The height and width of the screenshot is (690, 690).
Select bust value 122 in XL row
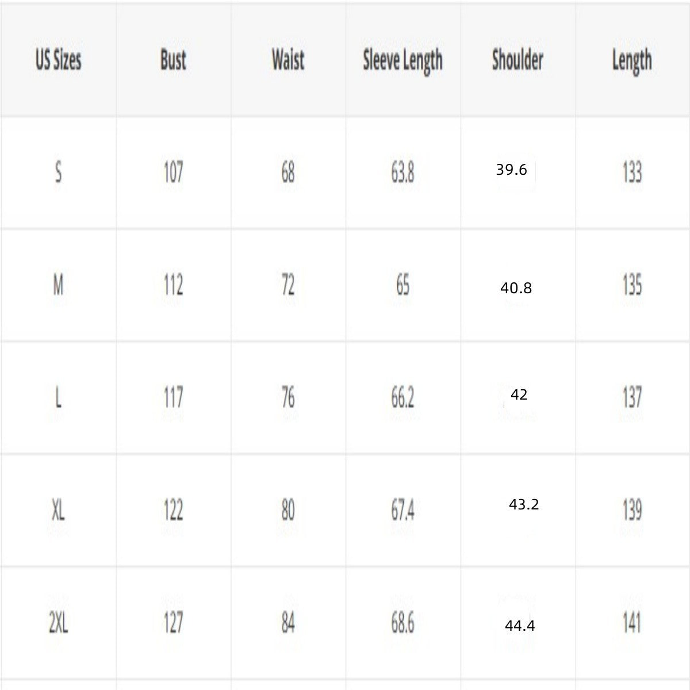point(173,510)
